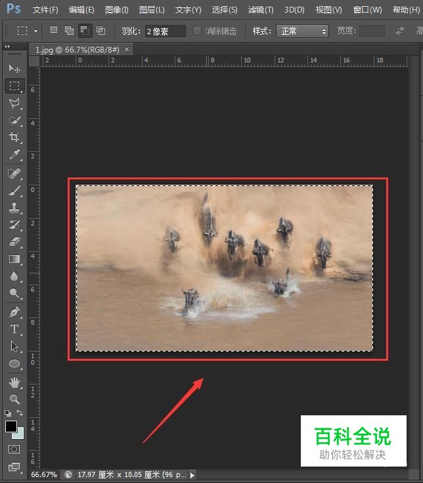Viewport: 423px width, 483px height.
Task: Select the Blur tool
Action: tap(14, 276)
